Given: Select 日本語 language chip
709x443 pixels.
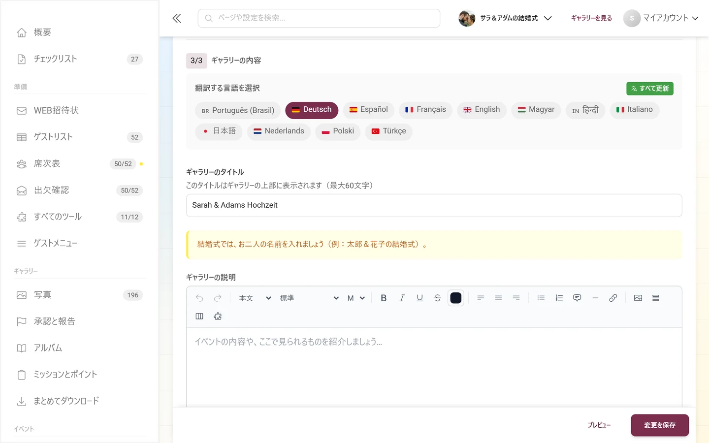Looking at the screenshot, I should click(219, 131).
